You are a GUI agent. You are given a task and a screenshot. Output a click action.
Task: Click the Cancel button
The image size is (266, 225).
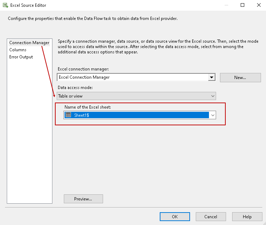(x=211, y=216)
